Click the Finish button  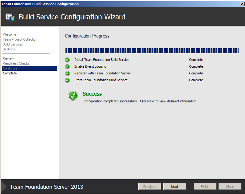[x=205, y=187]
